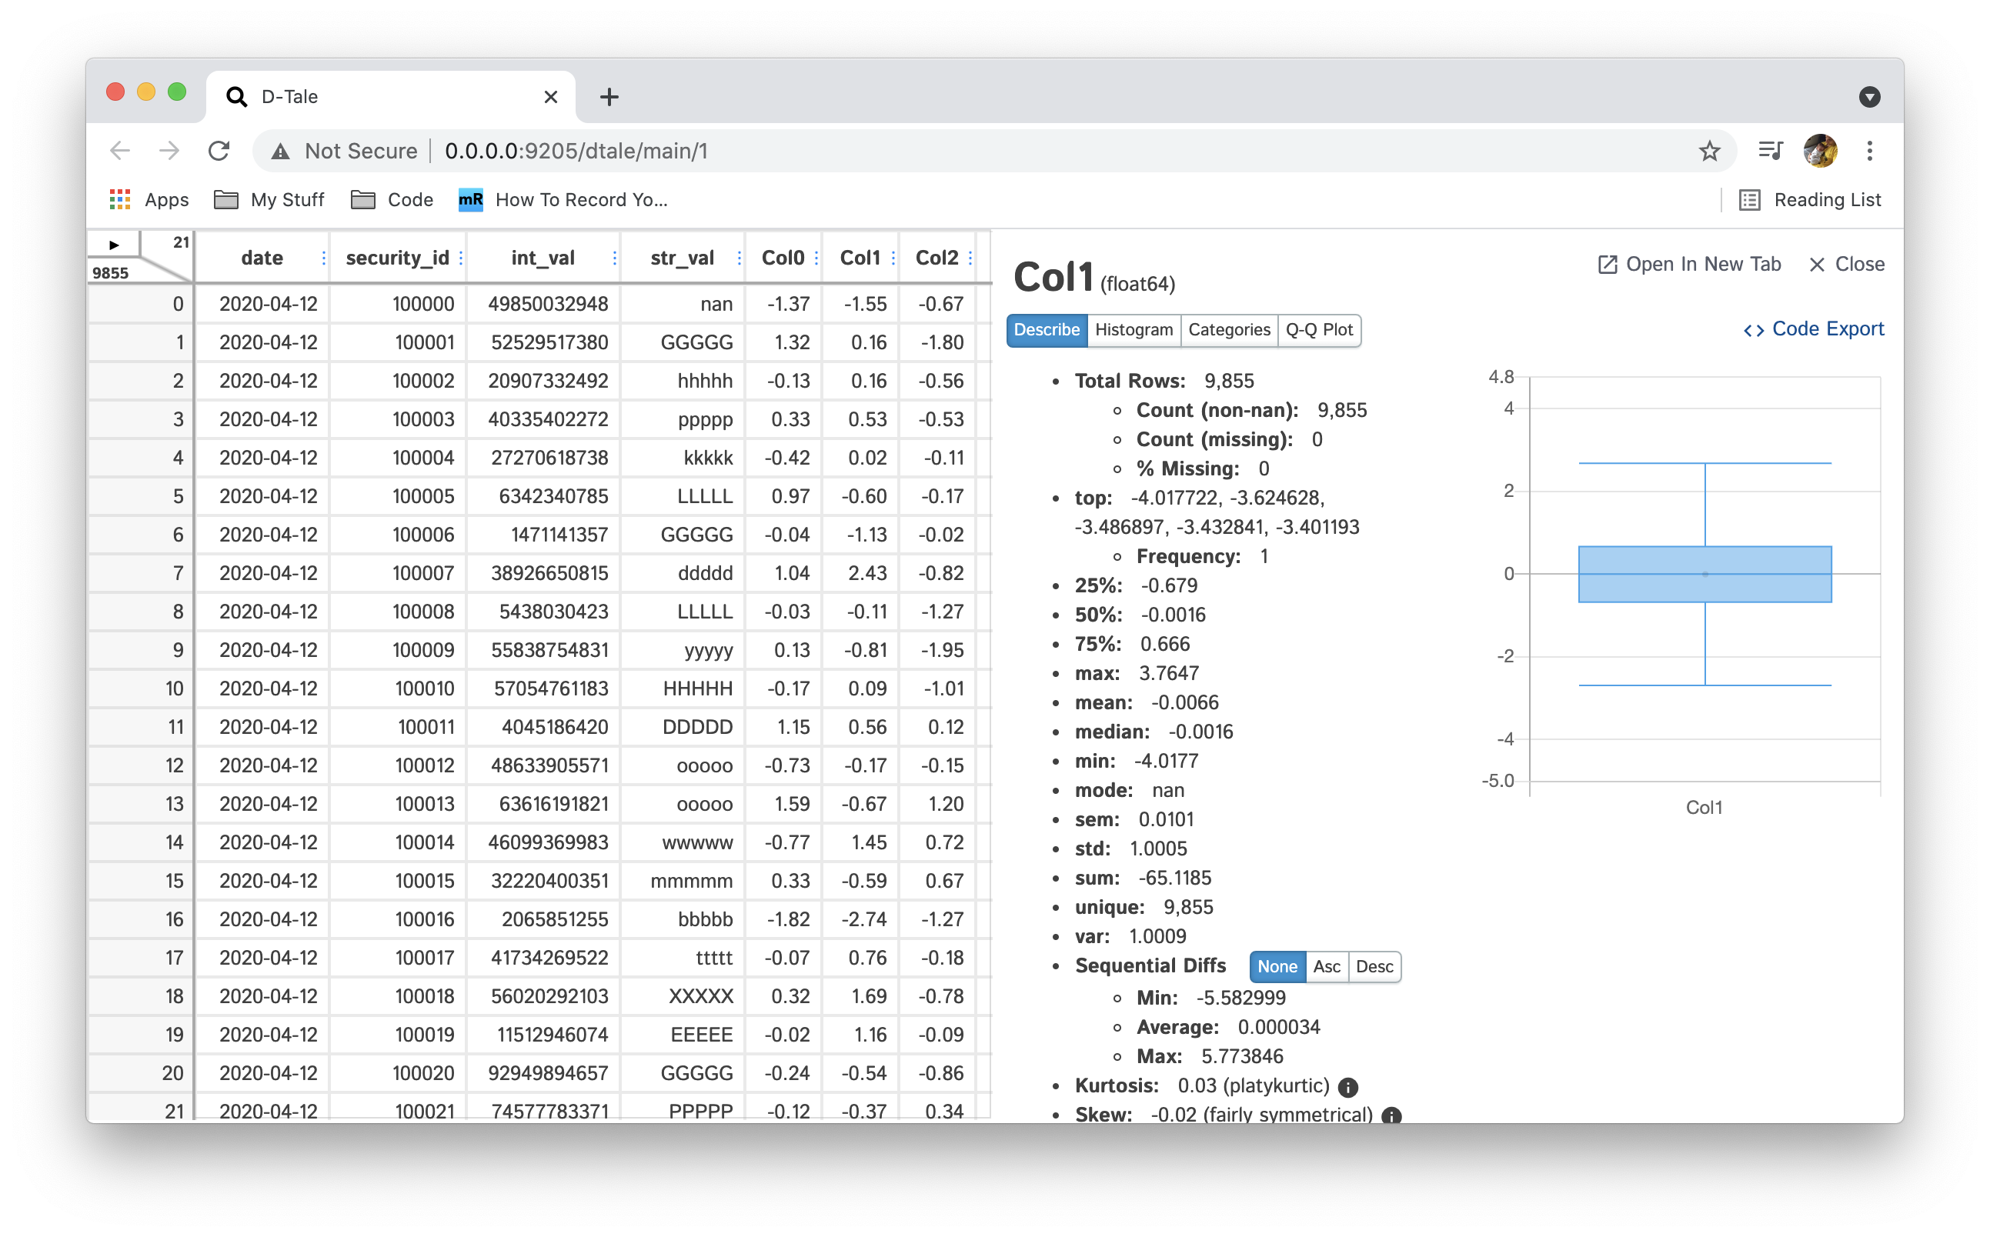This screenshot has height=1237, width=1990.
Task: Set Sequential Diffs to Desc
Action: (1374, 967)
